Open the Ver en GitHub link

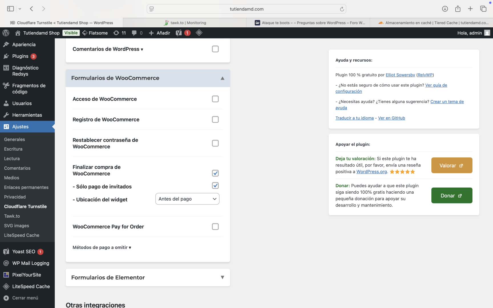point(391,118)
